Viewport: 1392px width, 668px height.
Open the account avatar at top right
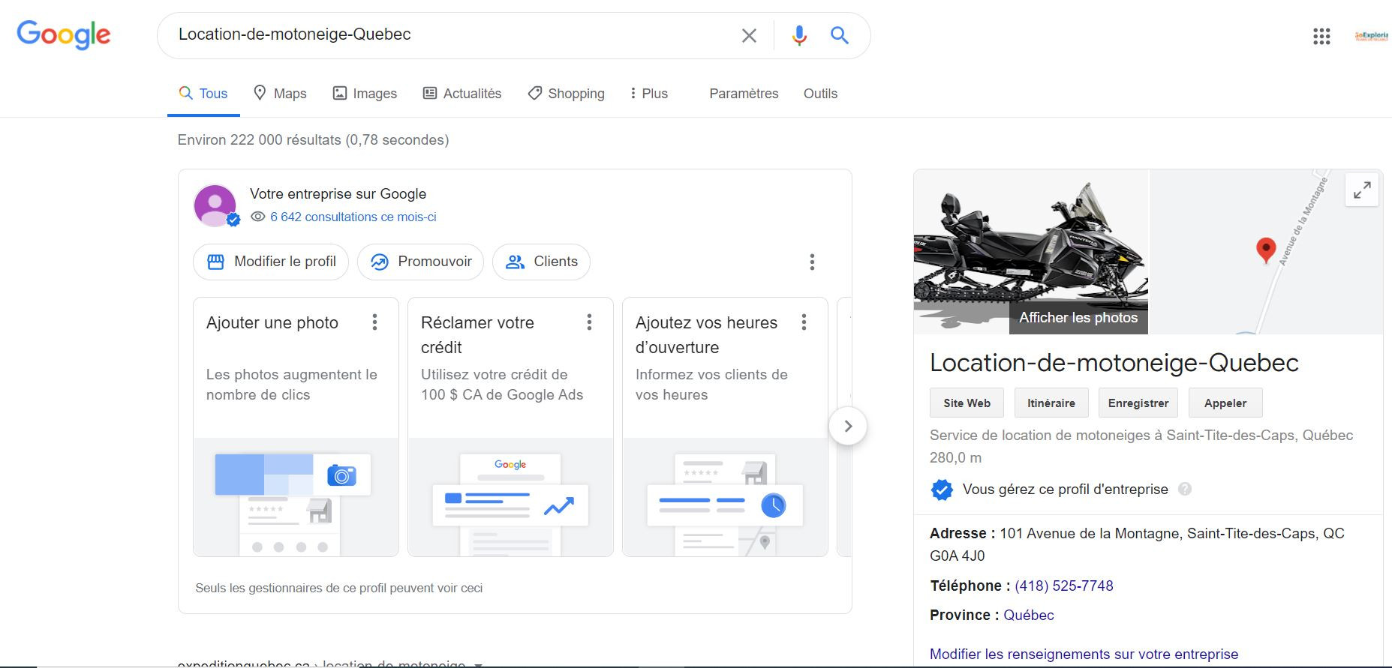1373,35
